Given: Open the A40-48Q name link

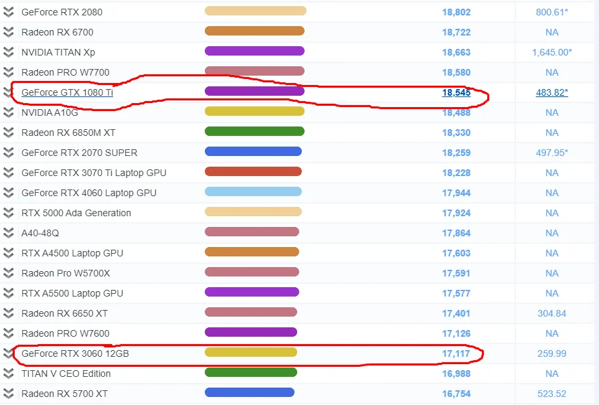Looking at the screenshot, I should point(40,233).
